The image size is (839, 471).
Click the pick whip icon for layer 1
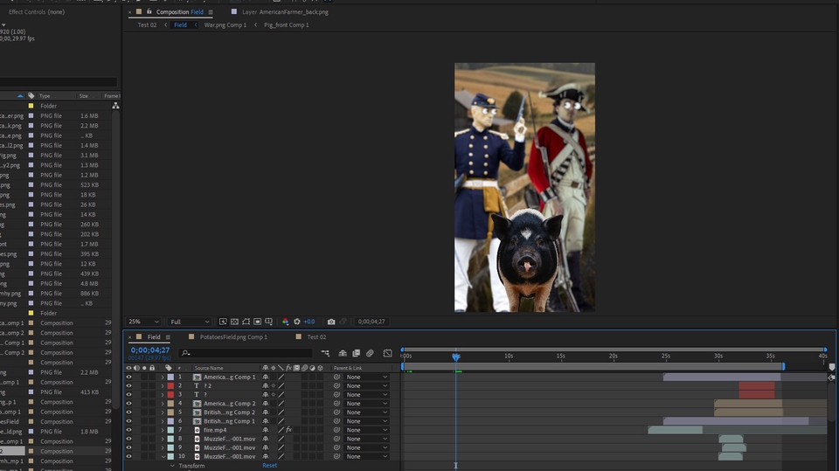(x=337, y=377)
